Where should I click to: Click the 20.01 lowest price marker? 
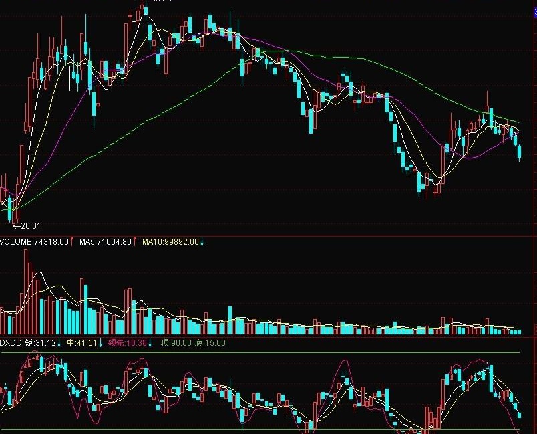coord(31,226)
